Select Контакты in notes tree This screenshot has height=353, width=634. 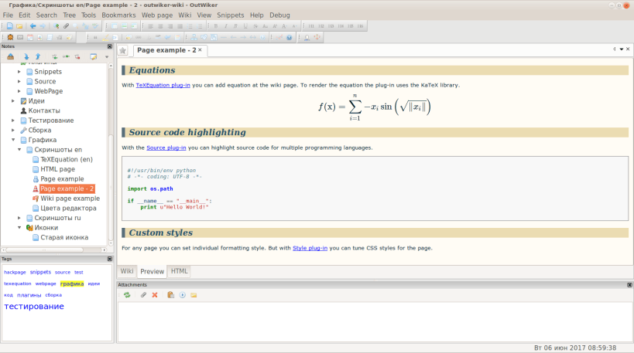[44, 110]
